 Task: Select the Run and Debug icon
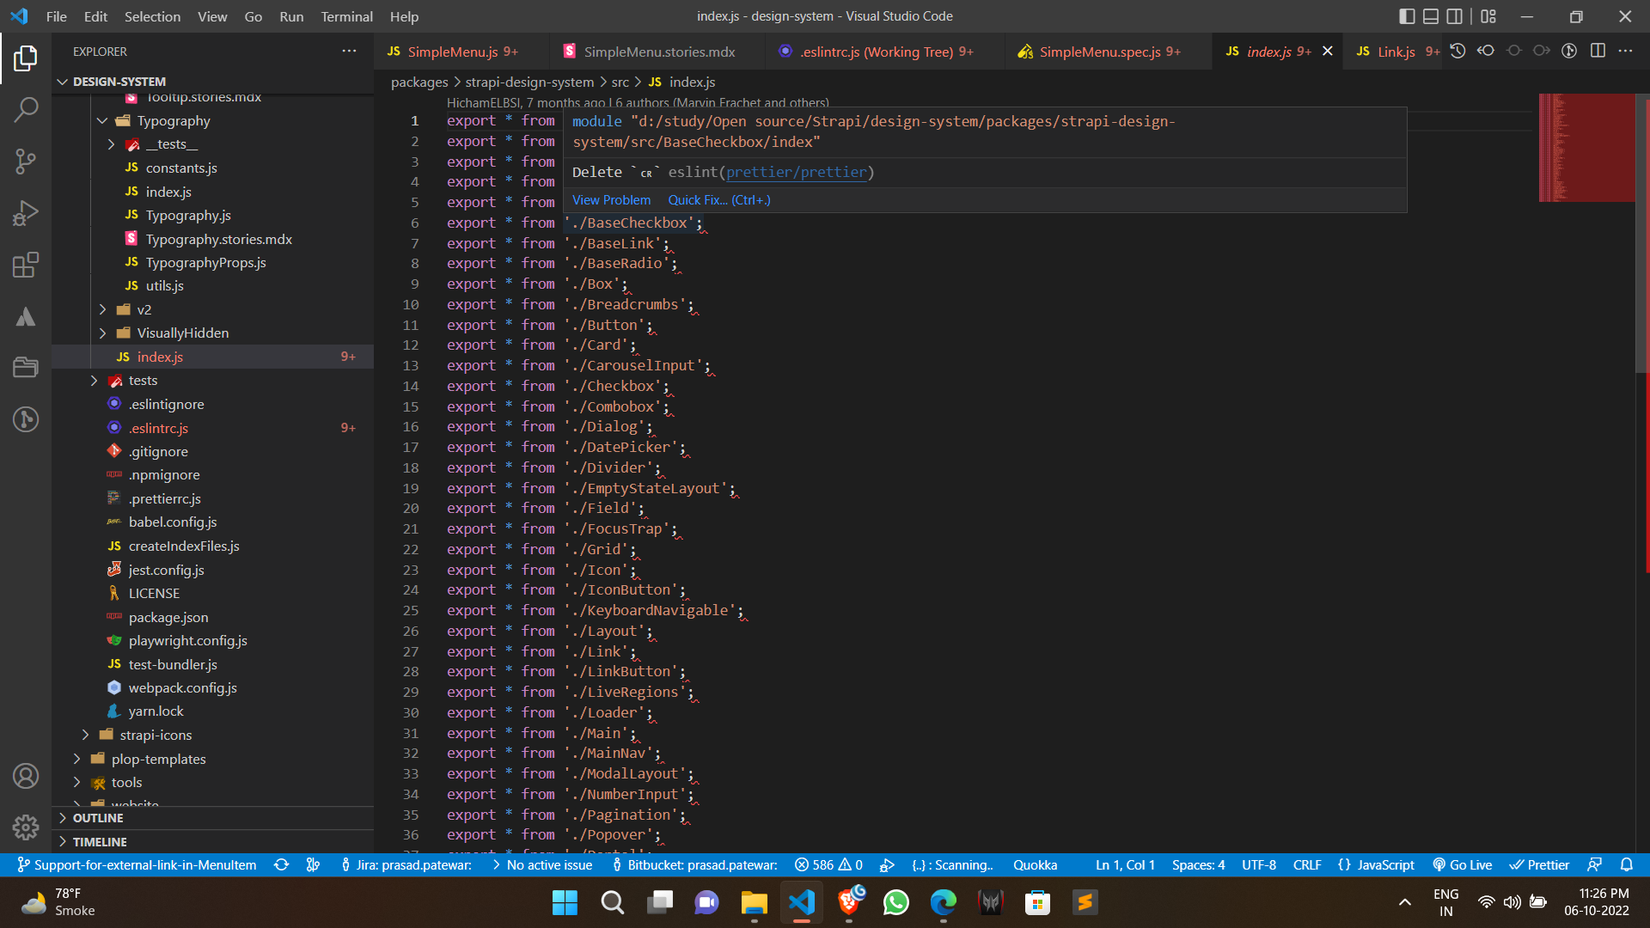[x=26, y=213]
